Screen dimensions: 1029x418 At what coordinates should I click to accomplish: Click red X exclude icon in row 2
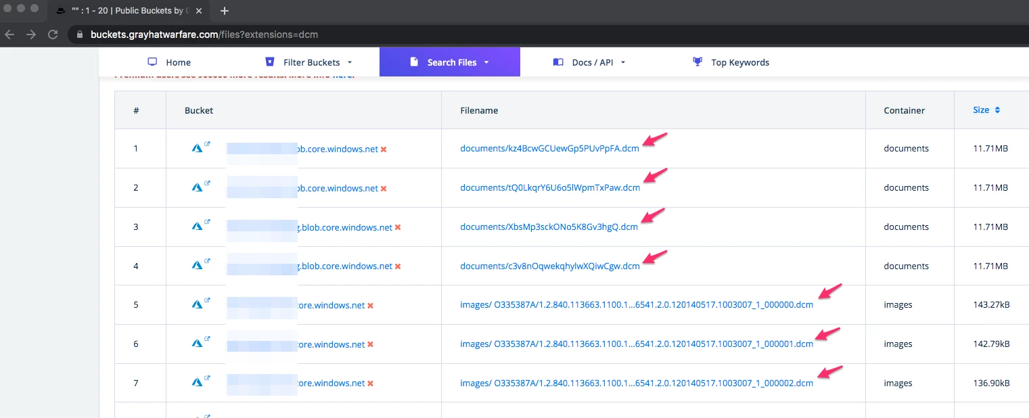[384, 189]
